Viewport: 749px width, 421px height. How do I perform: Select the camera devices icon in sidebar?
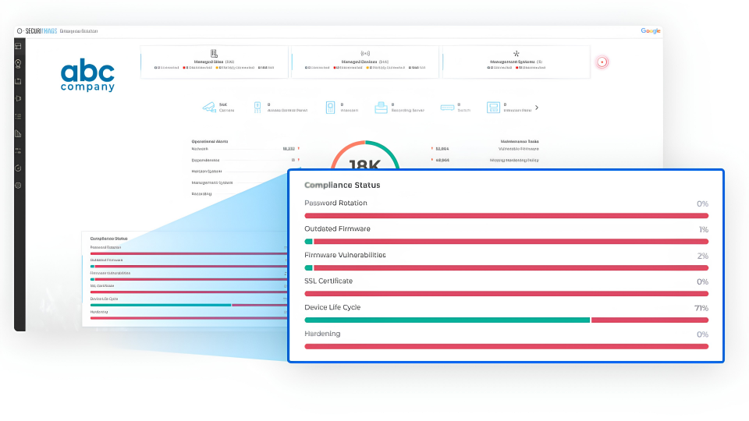point(18,99)
